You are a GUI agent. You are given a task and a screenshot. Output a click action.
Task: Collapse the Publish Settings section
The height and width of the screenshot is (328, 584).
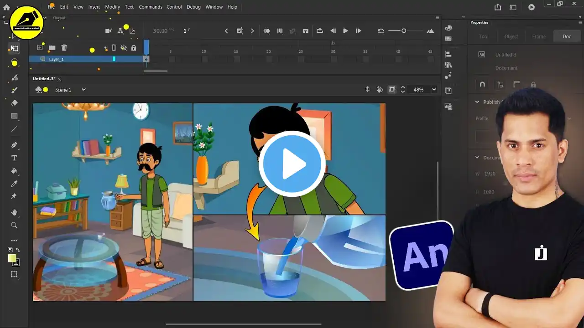[x=477, y=102]
